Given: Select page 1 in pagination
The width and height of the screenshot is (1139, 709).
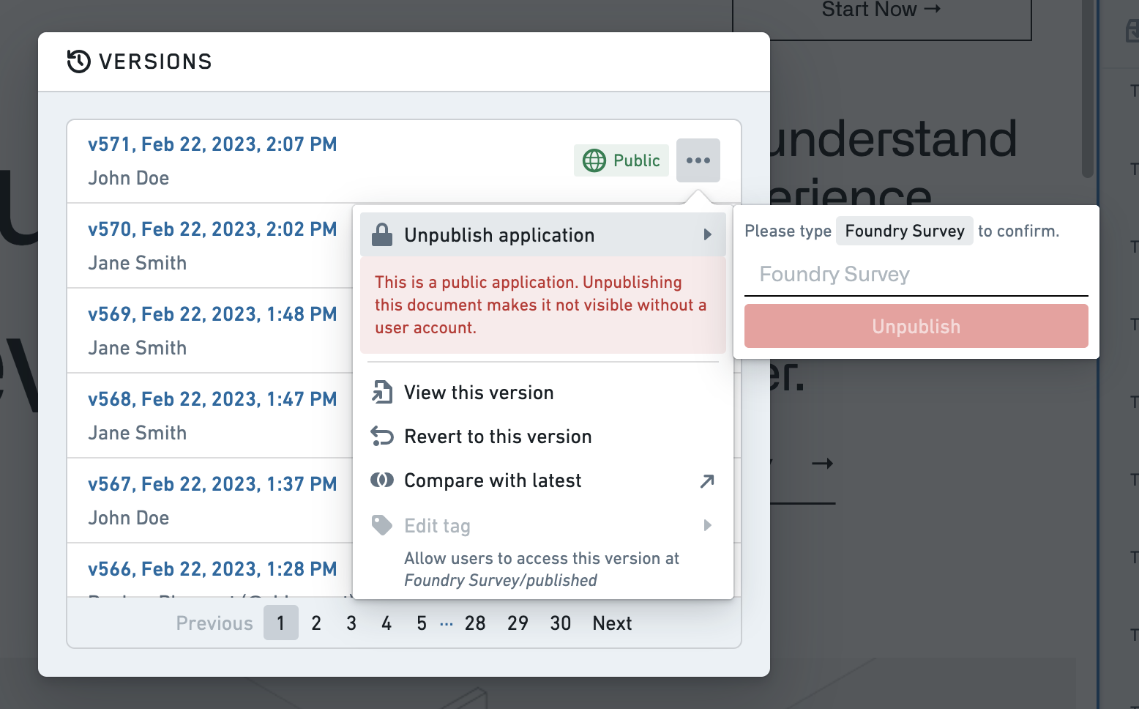Looking at the screenshot, I should (281, 623).
